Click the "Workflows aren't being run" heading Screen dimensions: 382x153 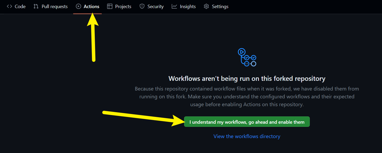[x=247, y=78]
